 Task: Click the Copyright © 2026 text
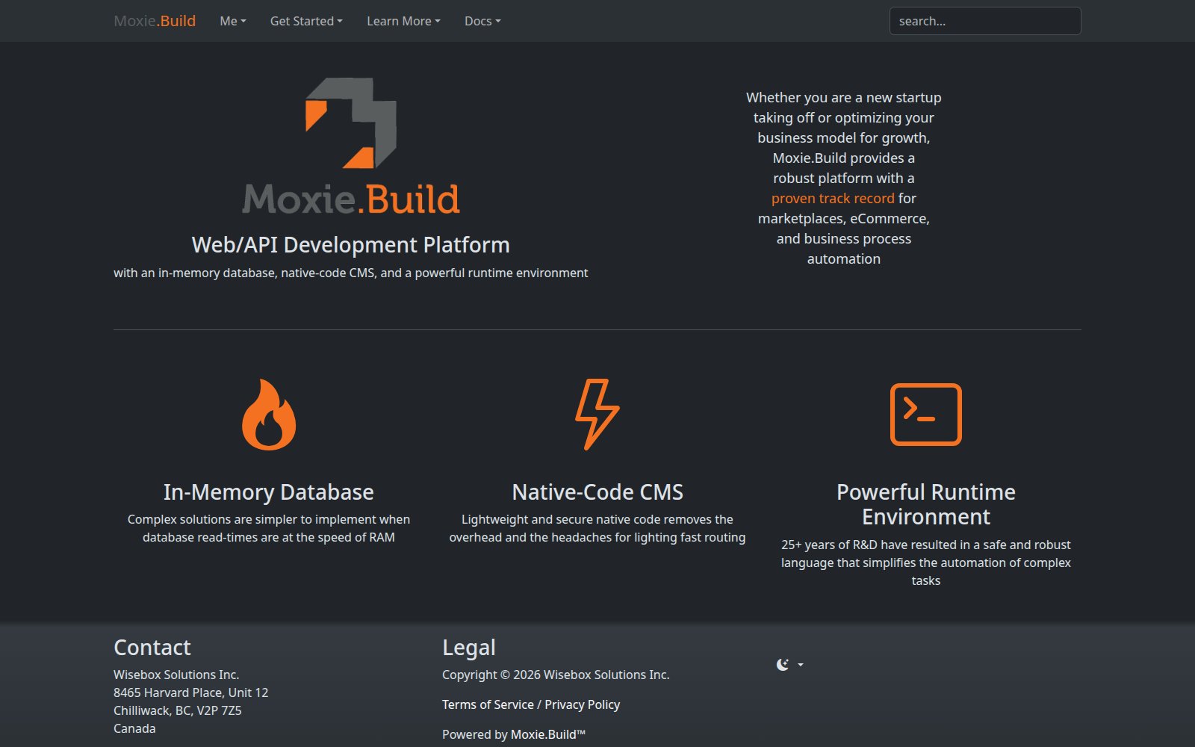pos(556,675)
